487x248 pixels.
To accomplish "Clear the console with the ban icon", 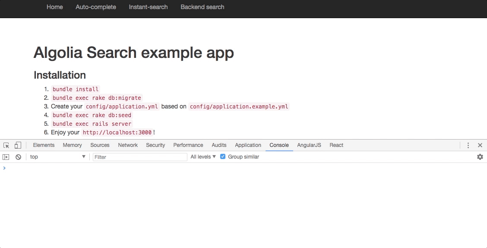I will (18, 157).
